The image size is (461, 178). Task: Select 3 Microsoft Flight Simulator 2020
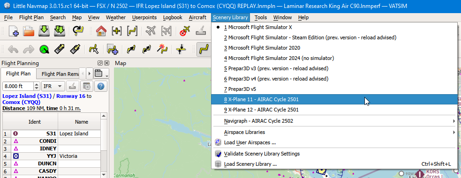pyautogui.click(x=335, y=48)
